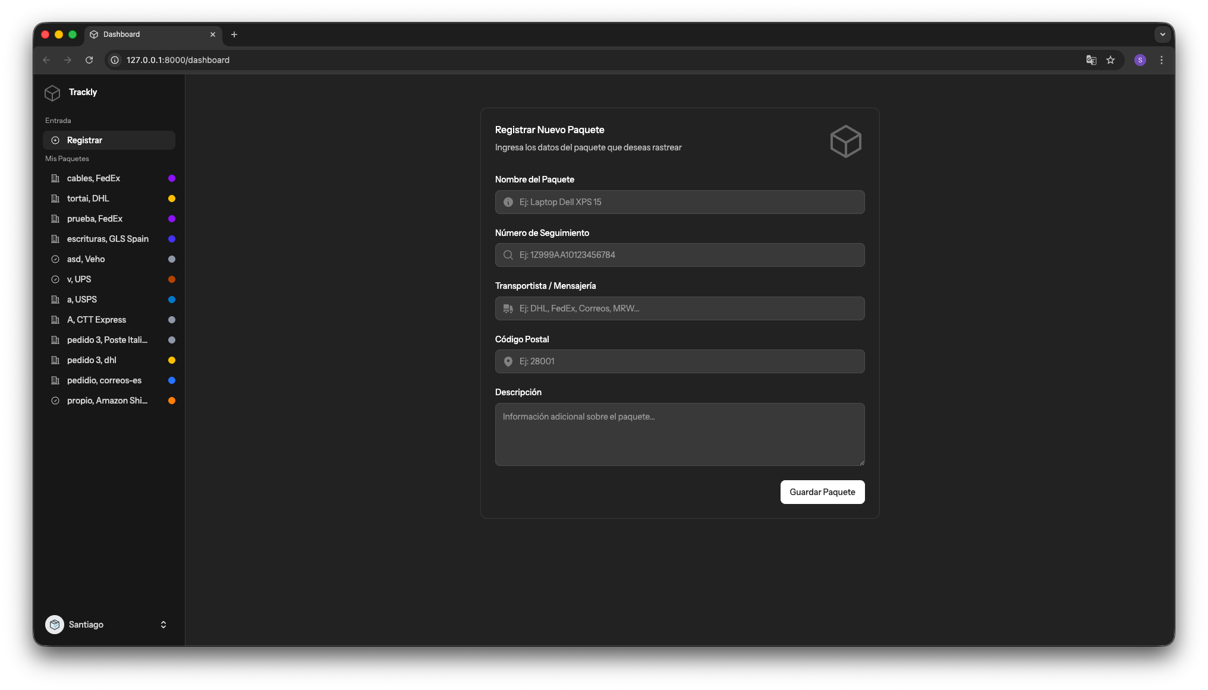Viewport: 1208px width, 690px height.
Task: Click the Trackly cube logo icon
Action: pyautogui.click(x=52, y=93)
